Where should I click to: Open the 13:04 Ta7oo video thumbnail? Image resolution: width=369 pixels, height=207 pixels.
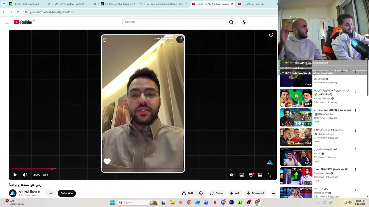pyautogui.click(x=296, y=137)
